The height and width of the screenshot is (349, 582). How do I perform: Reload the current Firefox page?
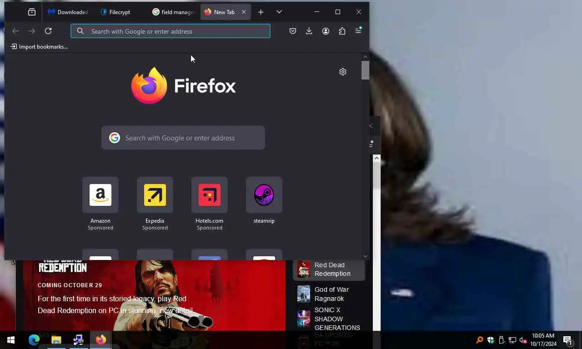48,31
